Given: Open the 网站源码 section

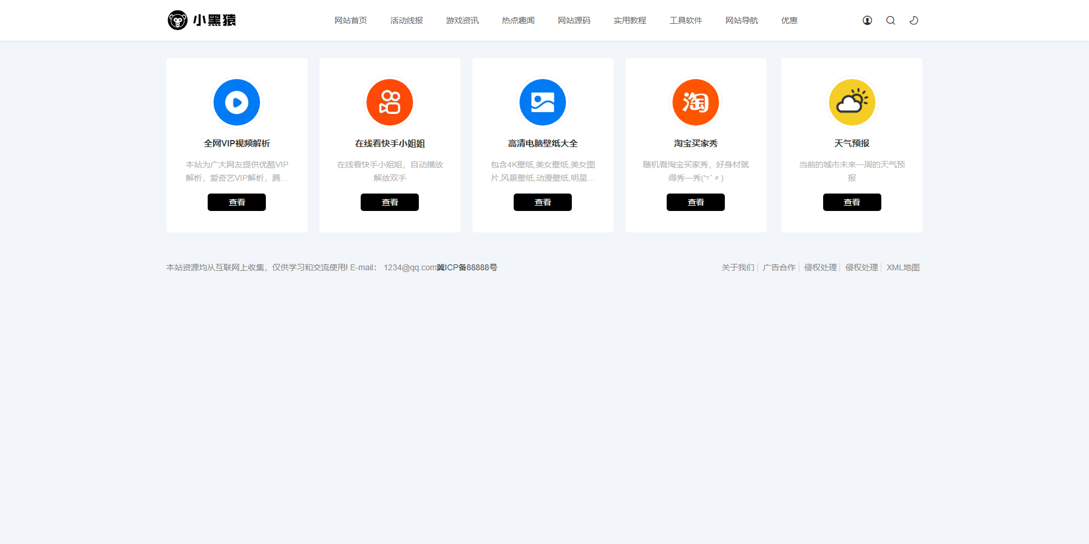Looking at the screenshot, I should pyautogui.click(x=574, y=20).
